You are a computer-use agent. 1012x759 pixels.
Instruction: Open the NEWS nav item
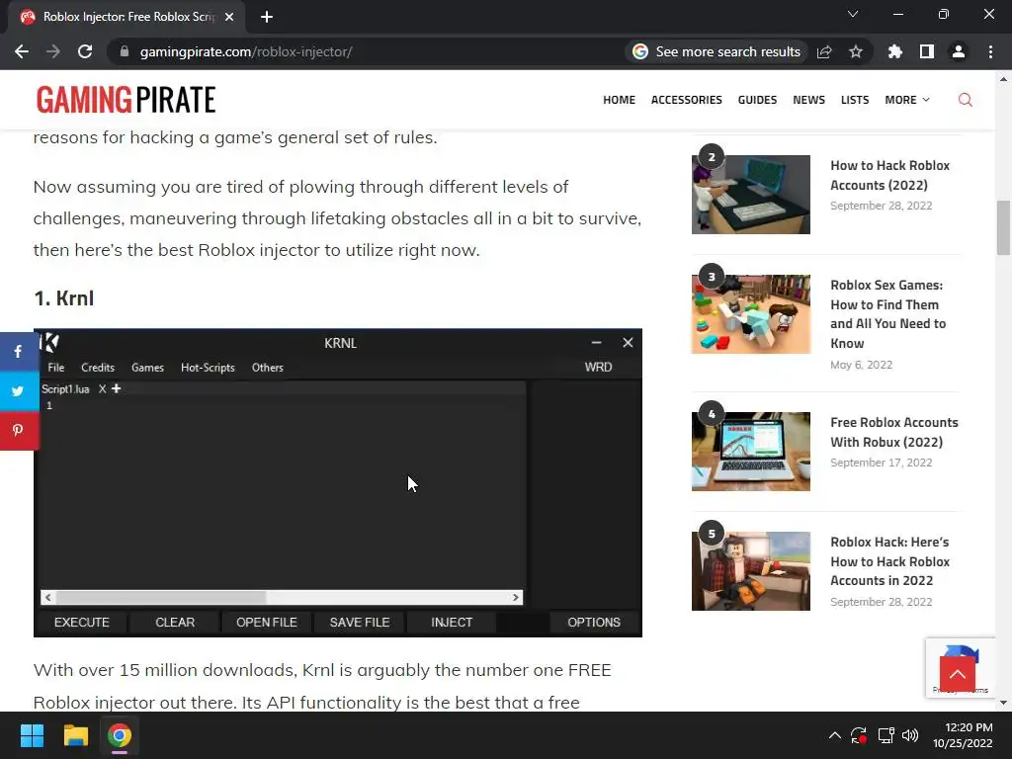808,100
